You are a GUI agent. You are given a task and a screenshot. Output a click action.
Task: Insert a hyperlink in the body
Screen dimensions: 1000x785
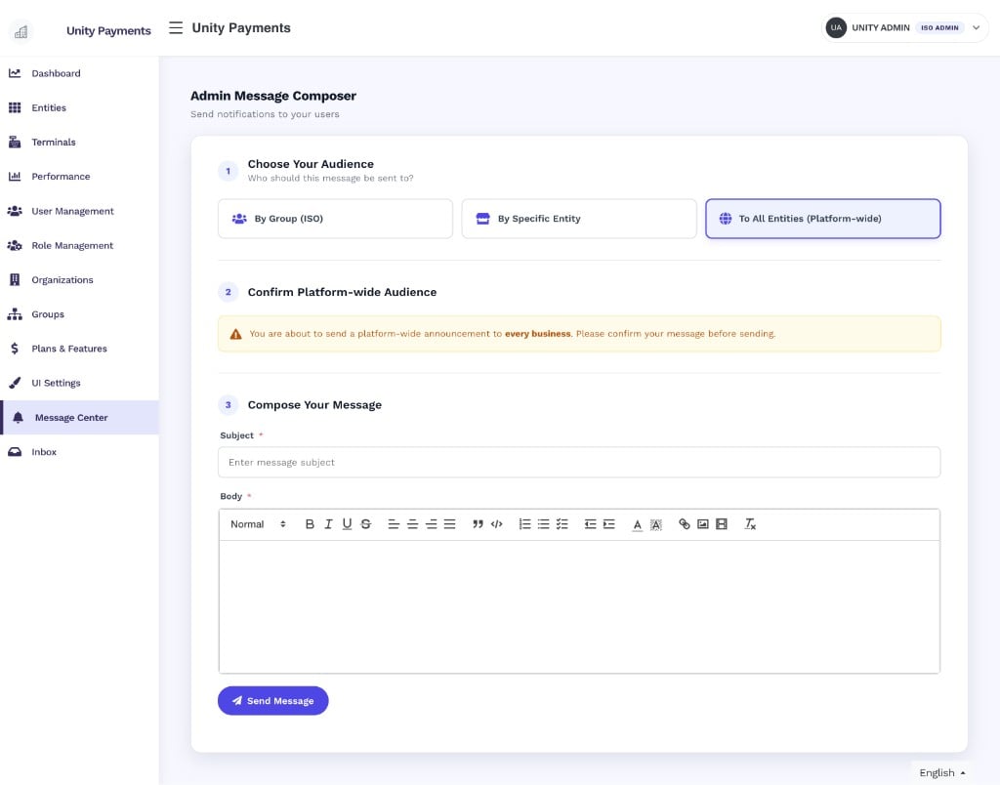[684, 524]
